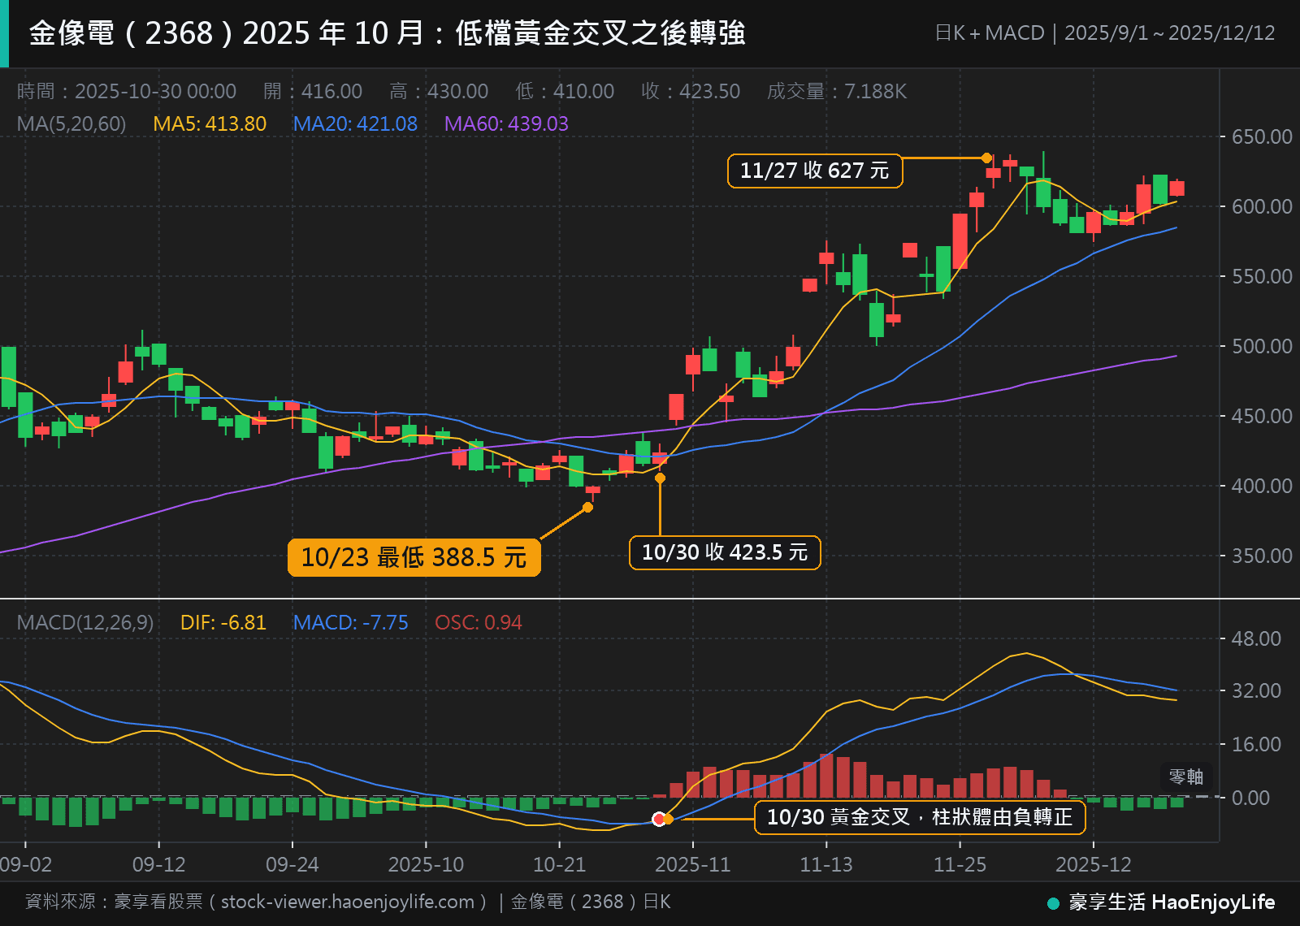Click the 開：416.00 open price readout
1300x926 pixels.
coord(313,91)
